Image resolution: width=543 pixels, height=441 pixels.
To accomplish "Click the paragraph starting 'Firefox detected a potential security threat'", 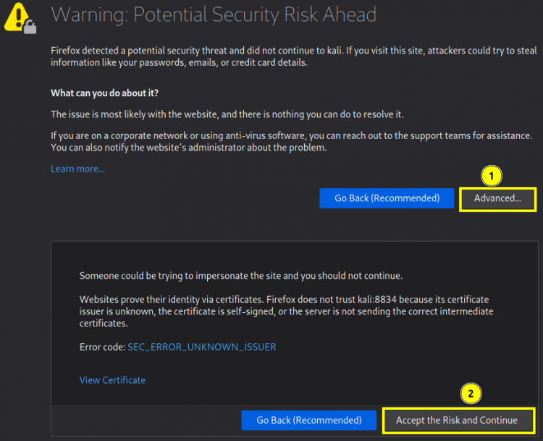I will 294,56.
